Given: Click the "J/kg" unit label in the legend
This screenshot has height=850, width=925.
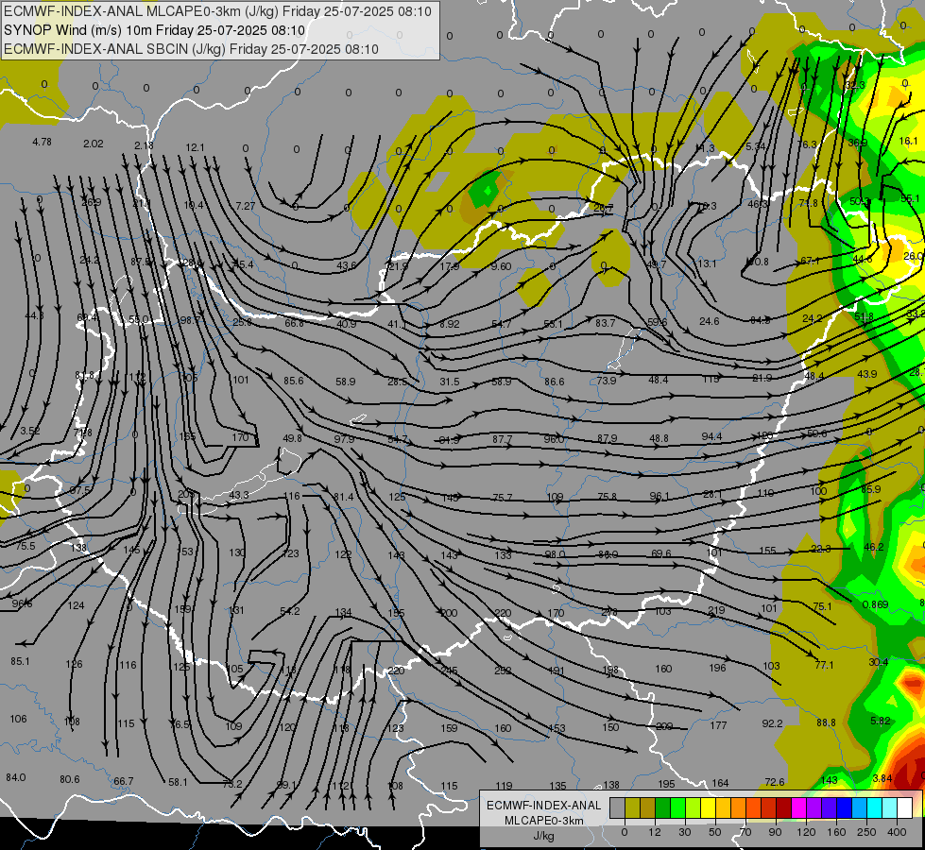Looking at the screenshot, I should pyautogui.click(x=542, y=836).
